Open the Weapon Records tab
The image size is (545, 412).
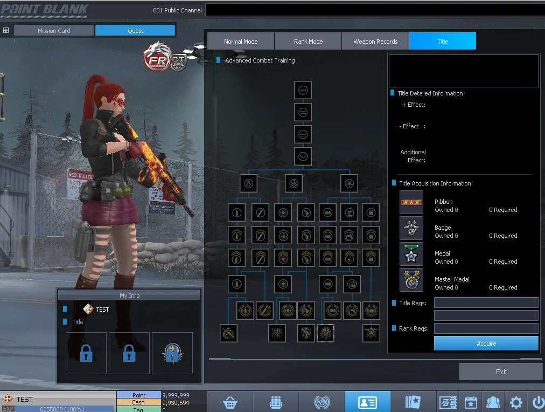pyautogui.click(x=375, y=42)
